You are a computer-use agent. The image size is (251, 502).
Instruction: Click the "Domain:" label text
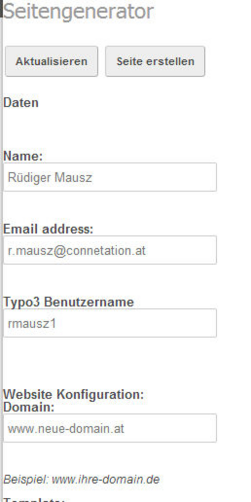point(29,407)
